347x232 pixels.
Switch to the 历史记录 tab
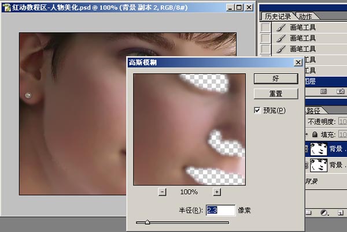(x=276, y=16)
